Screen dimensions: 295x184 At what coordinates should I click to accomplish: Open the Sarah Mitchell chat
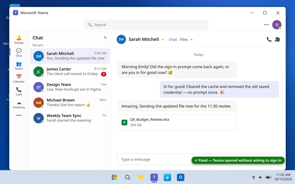[70, 56]
